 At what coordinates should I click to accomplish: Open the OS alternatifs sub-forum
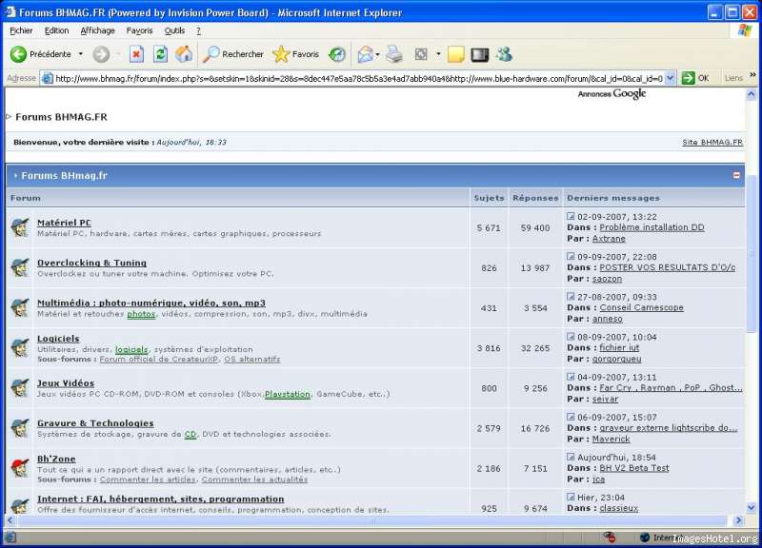[252, 360]
